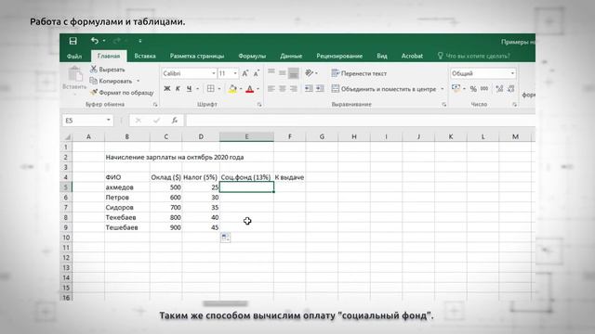The height and width of the screenshot is (334, 595).
Task: Align text left icon
Action: 271,89
